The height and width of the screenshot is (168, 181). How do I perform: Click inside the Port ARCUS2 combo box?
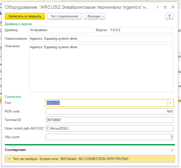click(105, 103)
